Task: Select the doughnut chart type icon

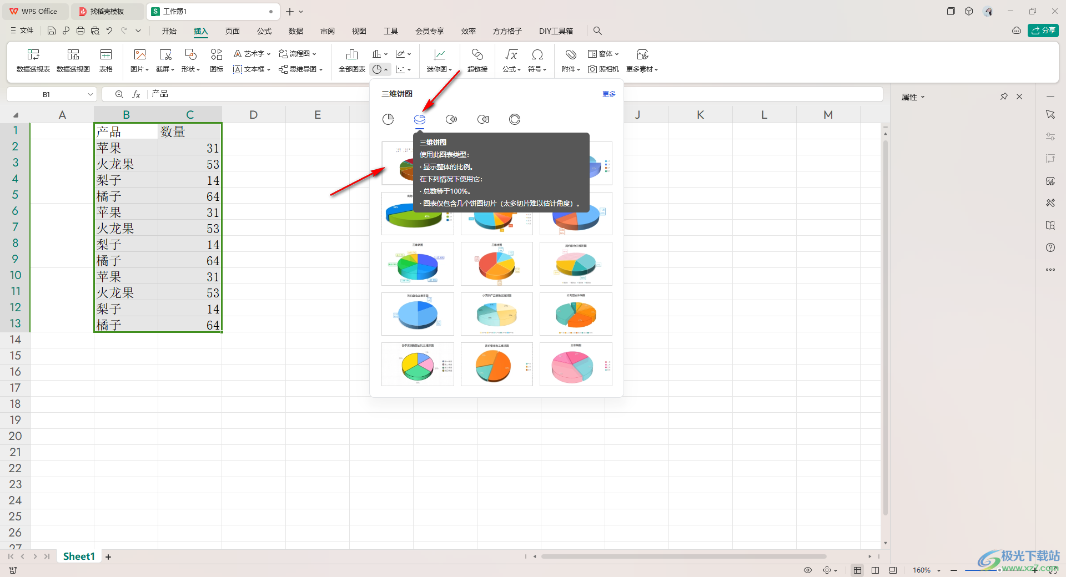Action: pos(515,119)
